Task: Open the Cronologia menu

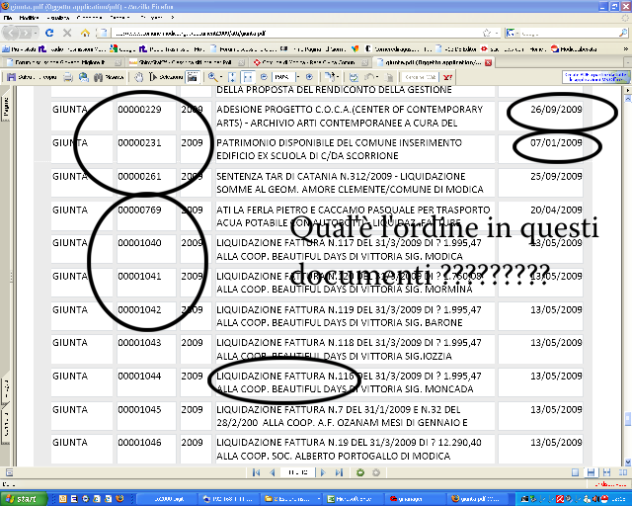Action: click(89, 18)
